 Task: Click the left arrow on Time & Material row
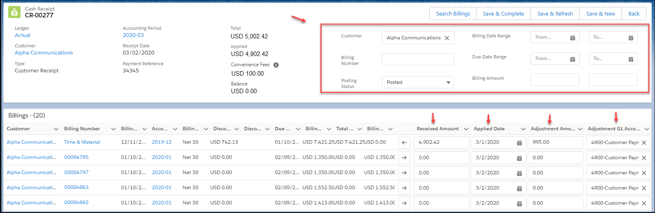coord(404,142)
